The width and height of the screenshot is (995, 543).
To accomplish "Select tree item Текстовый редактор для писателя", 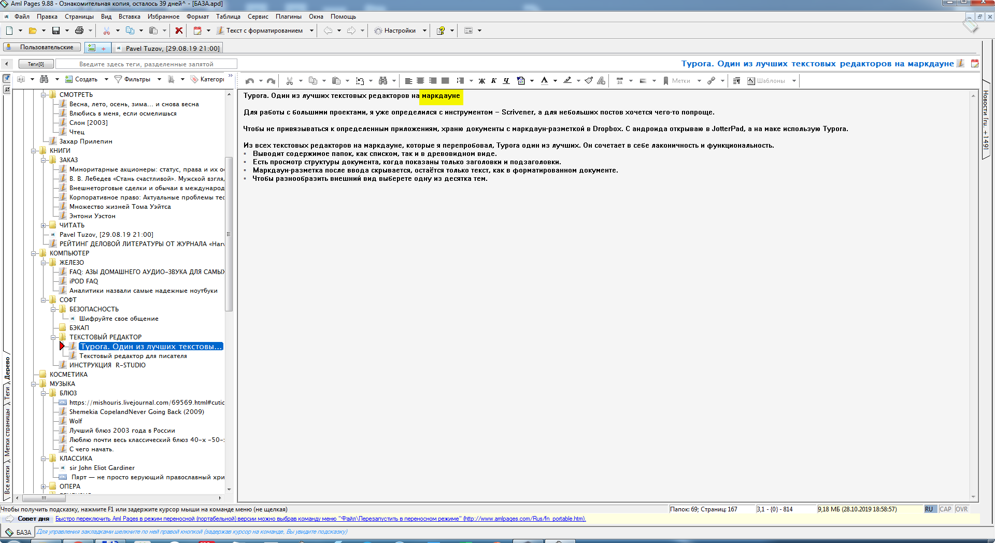I will point(133,356).
